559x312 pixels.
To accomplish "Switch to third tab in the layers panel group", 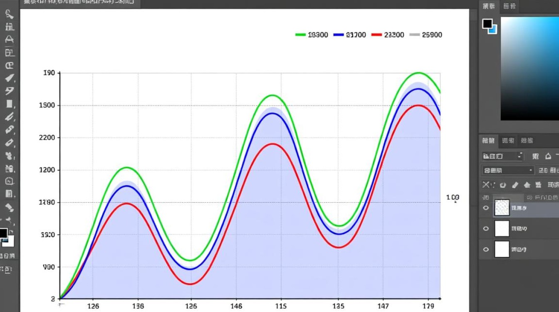I will [527, 141].
